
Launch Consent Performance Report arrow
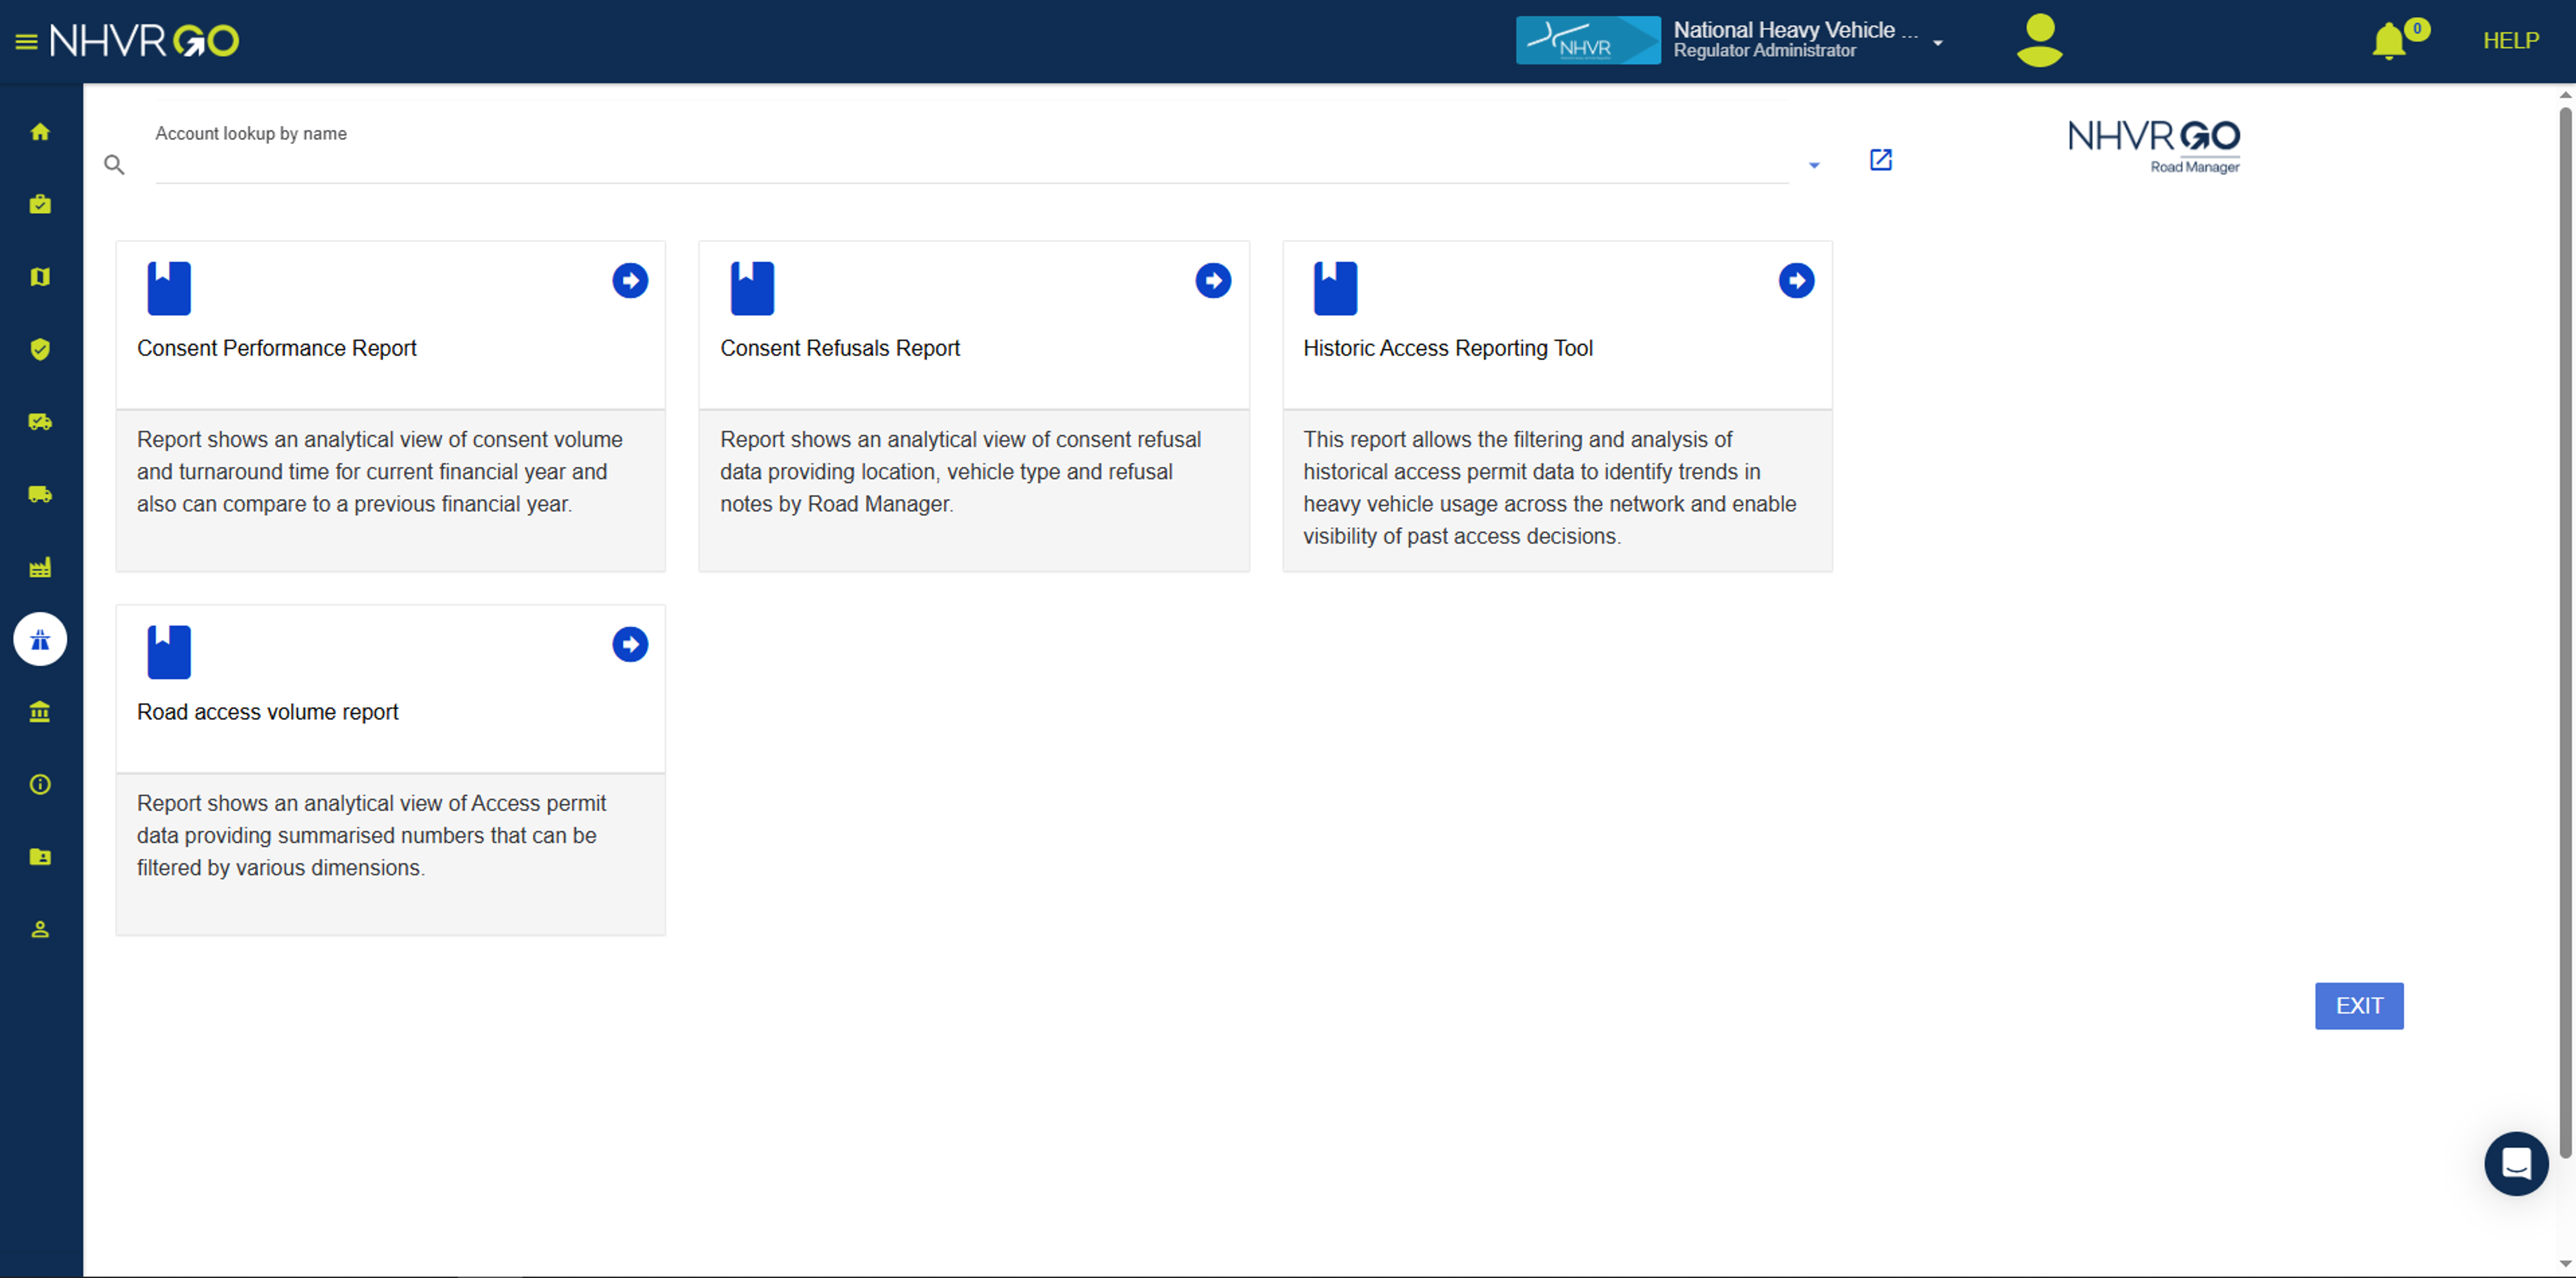[x=630, y=281]
